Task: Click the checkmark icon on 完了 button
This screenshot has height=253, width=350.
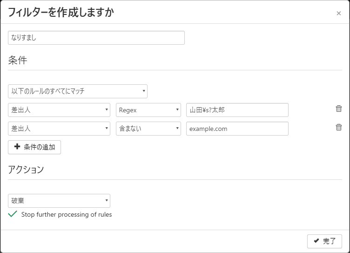Action: pyautogui.click(x=316, y=241)
